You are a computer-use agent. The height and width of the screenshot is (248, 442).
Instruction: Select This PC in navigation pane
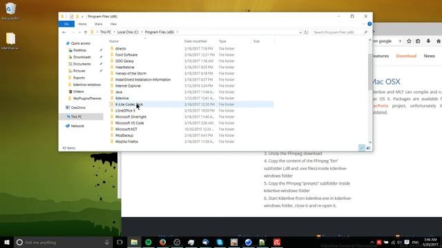pos(81,116)
